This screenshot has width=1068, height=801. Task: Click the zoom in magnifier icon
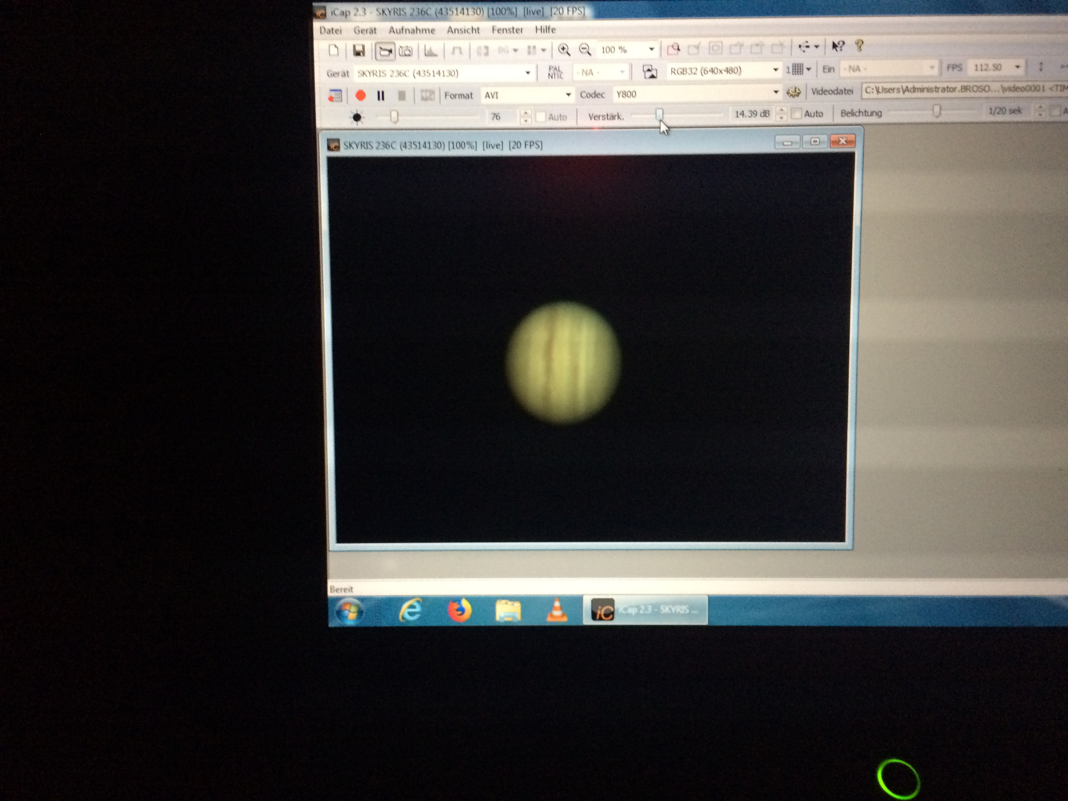564,50
